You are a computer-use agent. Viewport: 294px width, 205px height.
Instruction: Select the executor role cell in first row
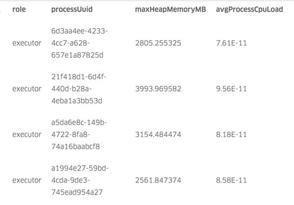tap(26, 43)
